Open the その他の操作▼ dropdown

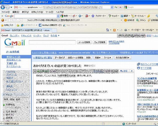(122, 58)
